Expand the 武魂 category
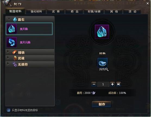Screen dimensions: 151x117 30,58
